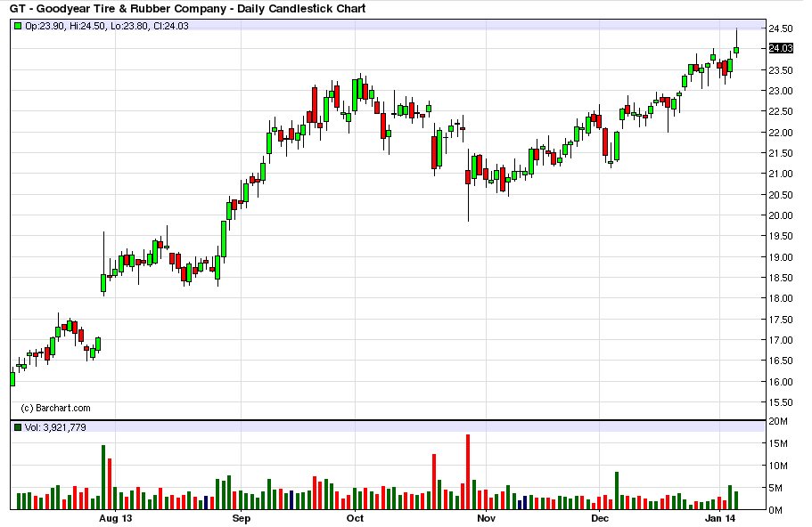Click the highlighted 24.03 last-price label
The height and width of the screenshot is (527, 812).
(x=781, y=48)
